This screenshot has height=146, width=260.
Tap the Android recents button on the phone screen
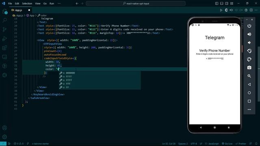(x=229, y=127)
